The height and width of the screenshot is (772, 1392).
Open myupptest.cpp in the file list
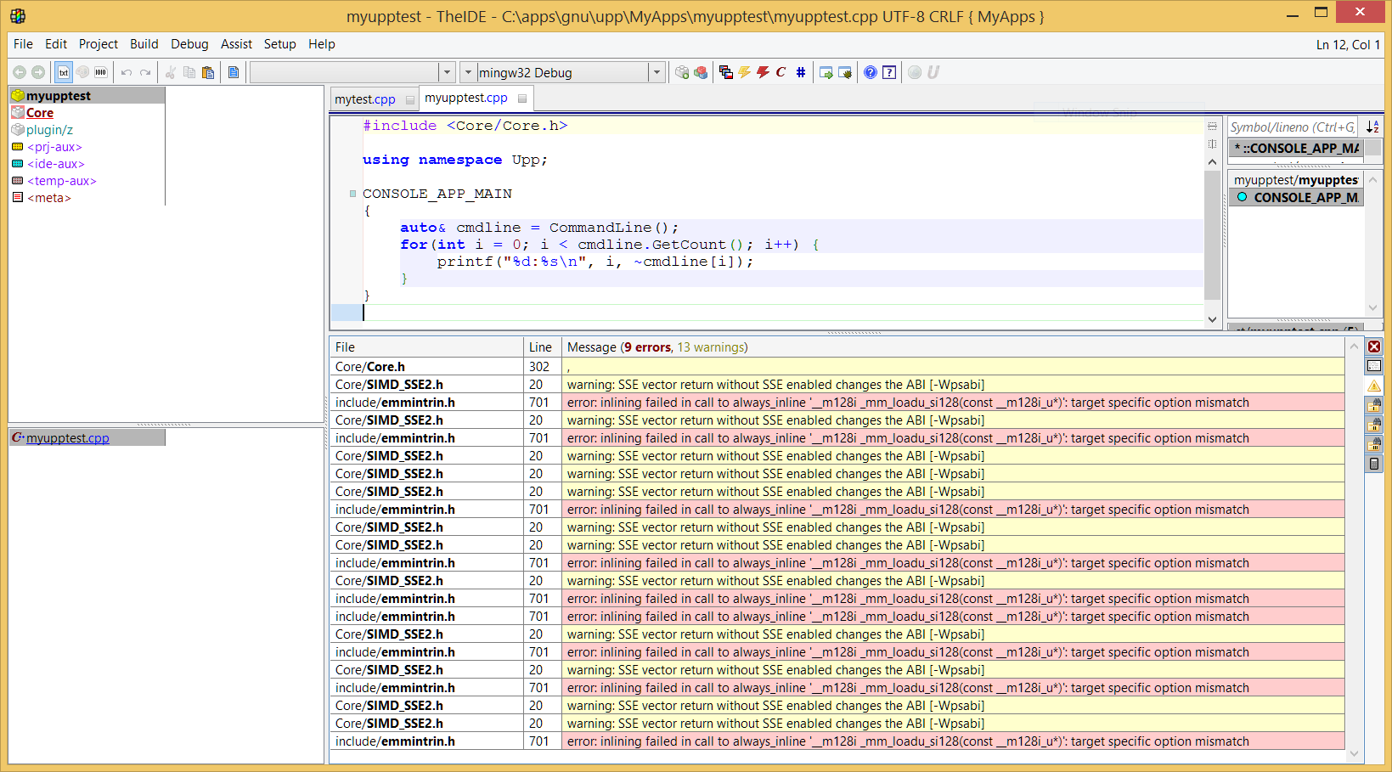[67, 438]
